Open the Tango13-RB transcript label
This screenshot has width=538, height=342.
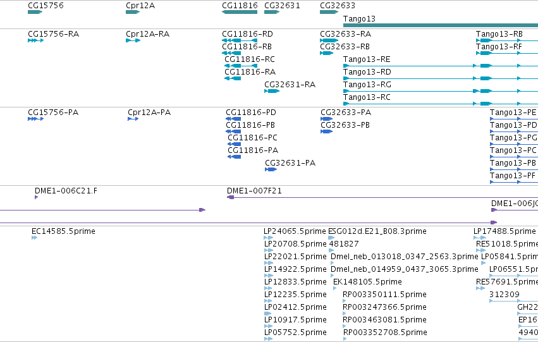pyautogui.click(x=499, y=34)
